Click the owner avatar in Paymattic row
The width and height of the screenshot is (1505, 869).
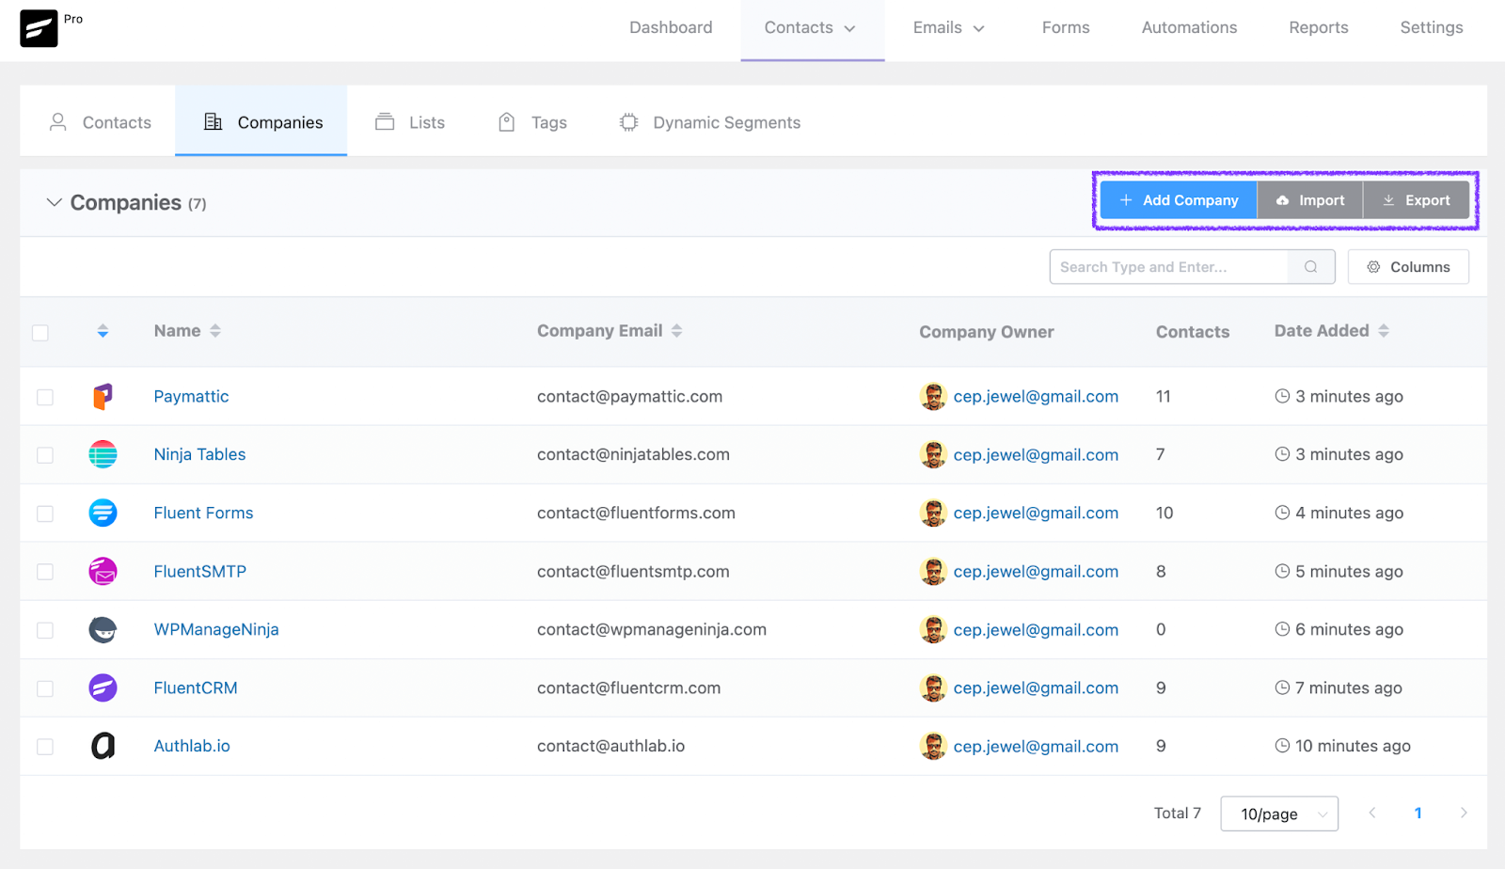[932, 397]
